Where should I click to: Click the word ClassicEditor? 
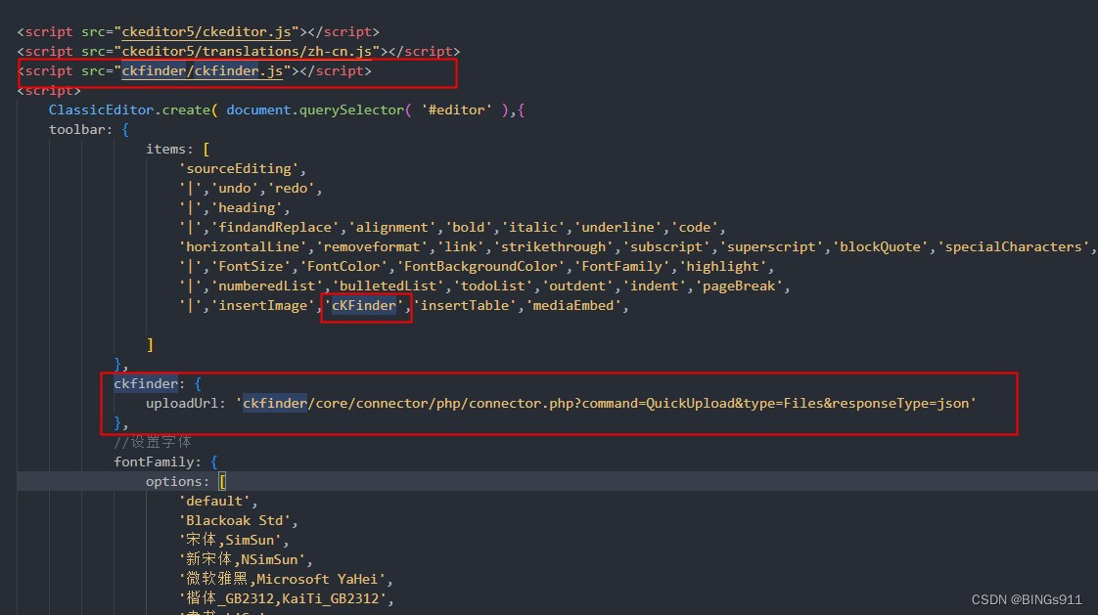[x=101, y=110]
